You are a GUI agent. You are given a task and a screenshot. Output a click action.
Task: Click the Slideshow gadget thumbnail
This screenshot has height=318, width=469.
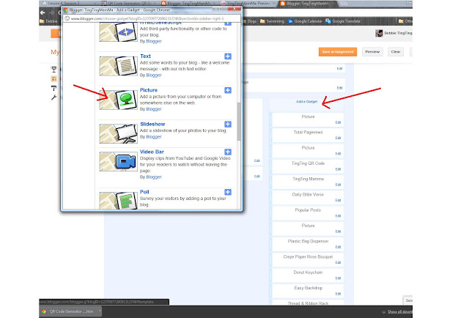pyautogui.click(x=119, y=134)
